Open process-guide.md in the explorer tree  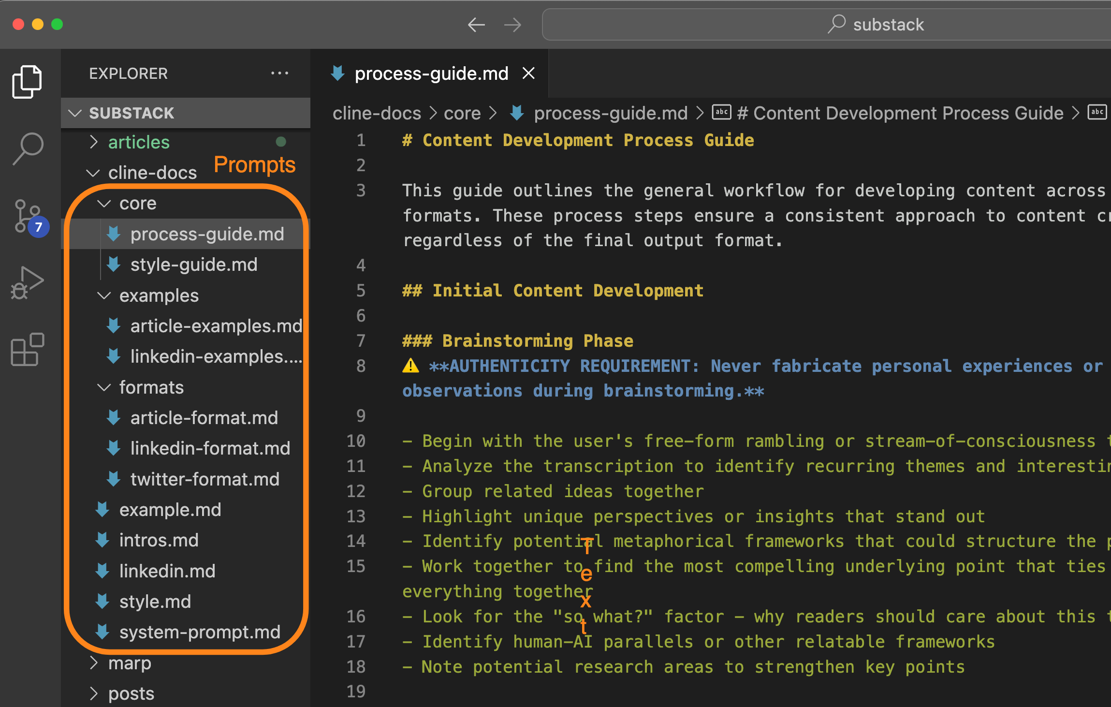point(186,234)
